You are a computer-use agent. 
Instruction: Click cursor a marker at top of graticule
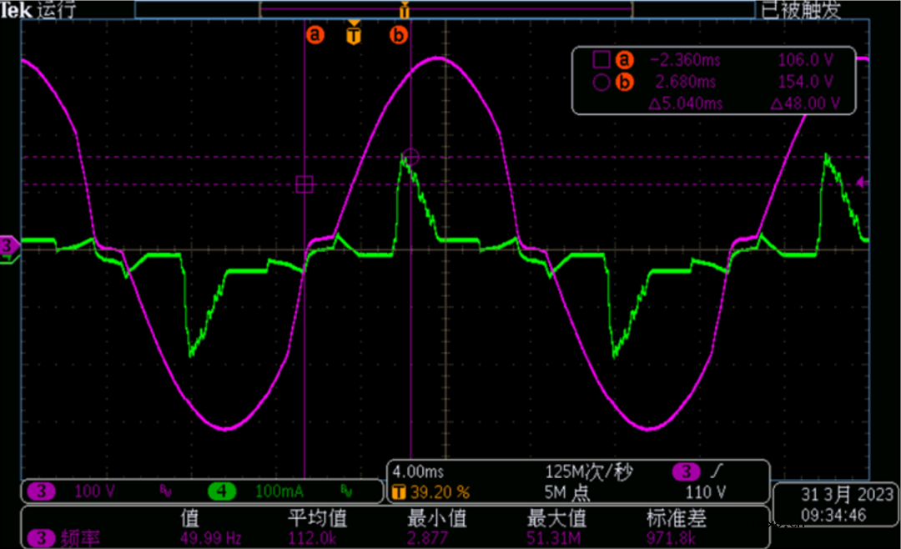[315, 35]
